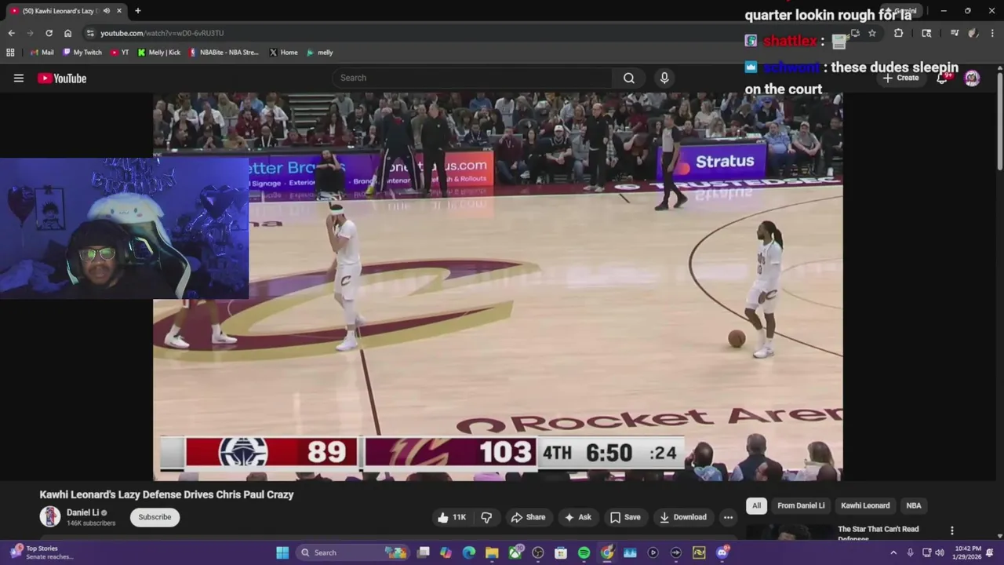This screenshot has height=565, width=1004.
Task: Dislike the video
Action: 486,517
